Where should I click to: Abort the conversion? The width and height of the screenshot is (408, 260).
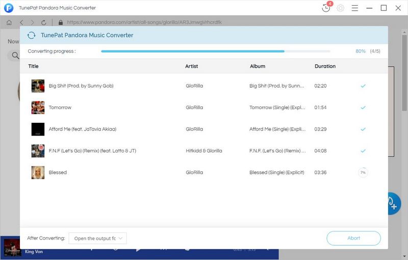click(x=353, y=238)
